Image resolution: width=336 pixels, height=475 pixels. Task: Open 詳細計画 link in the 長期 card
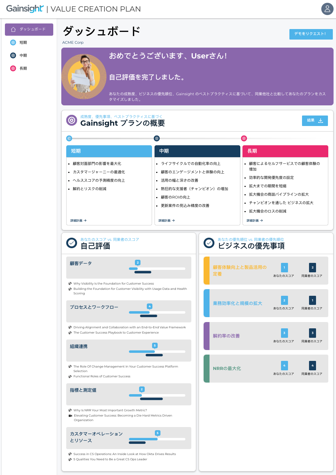tap(255, 221)
